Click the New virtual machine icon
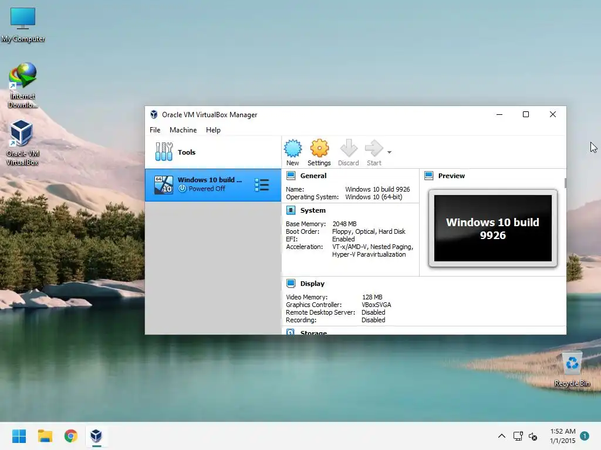Image resolution: width=601 pixels, height=450 pixels. coord(293,148)
